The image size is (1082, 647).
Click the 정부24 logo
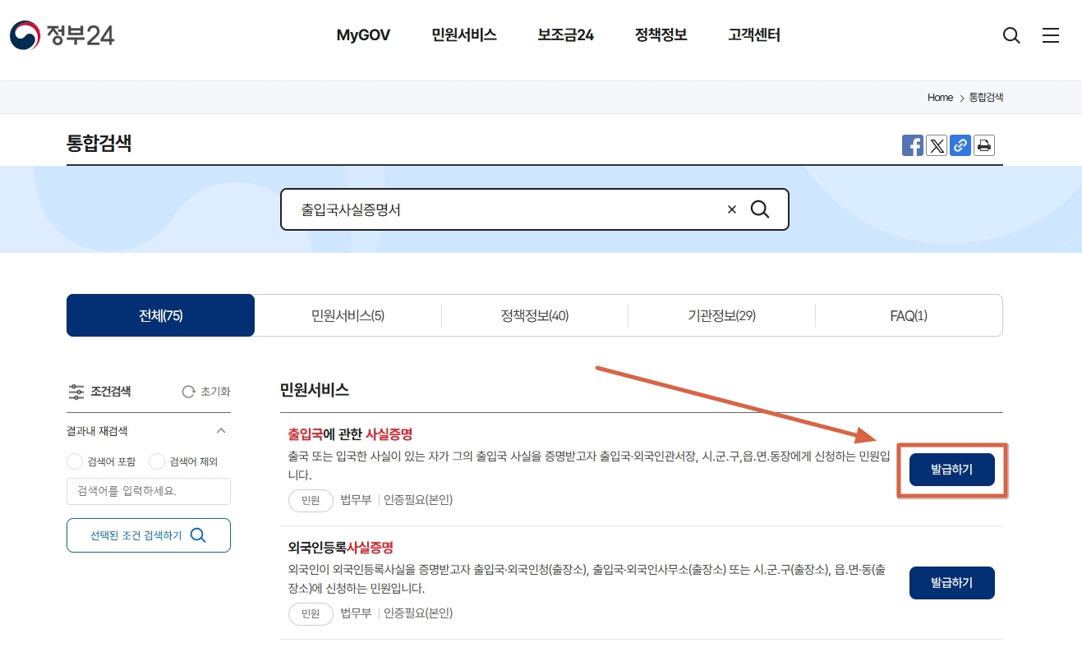point(62,35)
